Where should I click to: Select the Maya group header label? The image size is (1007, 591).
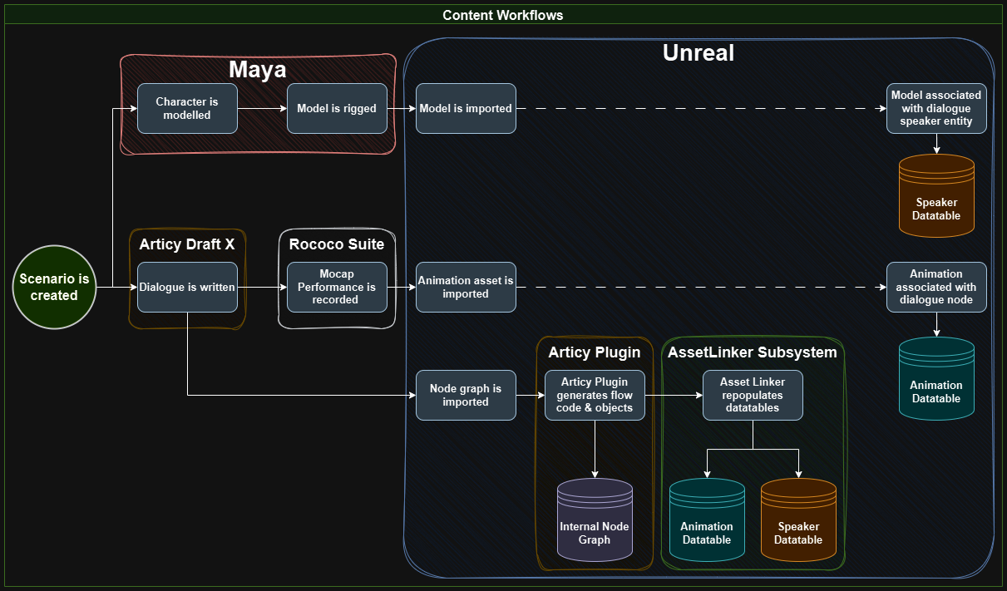pyautogui.click(x=258, y=70)
